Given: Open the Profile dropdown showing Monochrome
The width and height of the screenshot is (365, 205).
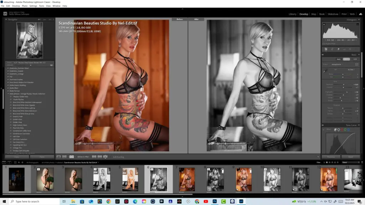Looking at the screenshot, I should (x=336, y=64).
